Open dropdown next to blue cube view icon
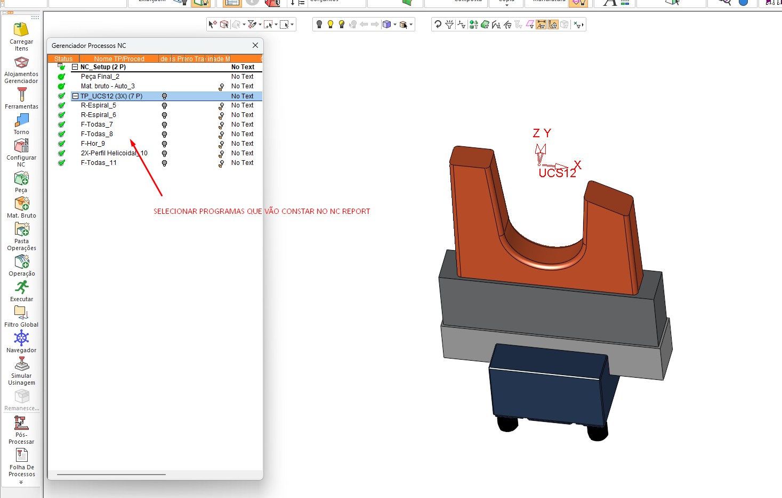Screen dimensions: 782x498 395,24
